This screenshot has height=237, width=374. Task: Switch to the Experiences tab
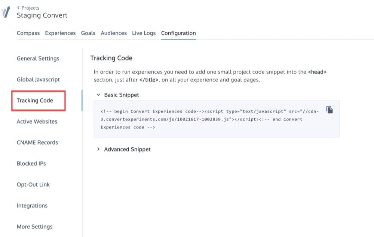60,33
